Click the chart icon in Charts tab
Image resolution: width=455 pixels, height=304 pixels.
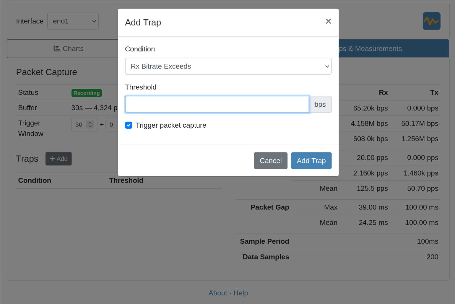(57, 48)
